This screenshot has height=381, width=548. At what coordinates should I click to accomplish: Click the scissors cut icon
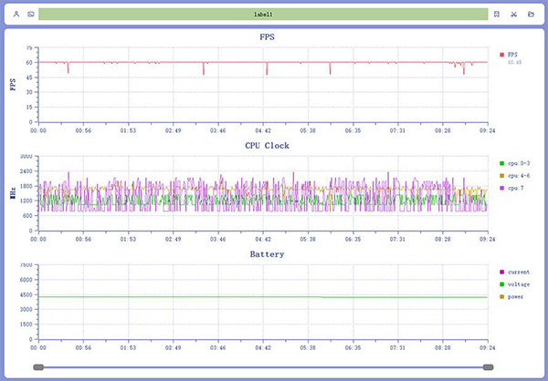tap(514, 15)
